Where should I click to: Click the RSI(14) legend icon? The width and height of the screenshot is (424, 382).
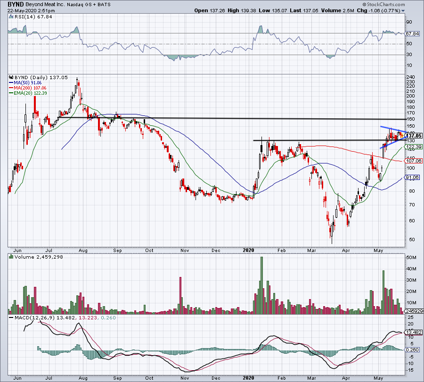11,16
